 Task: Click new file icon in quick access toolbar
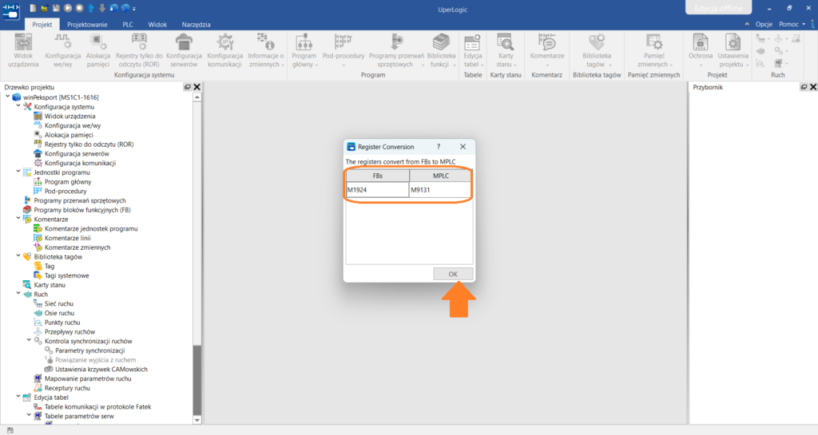click(33, 8)
